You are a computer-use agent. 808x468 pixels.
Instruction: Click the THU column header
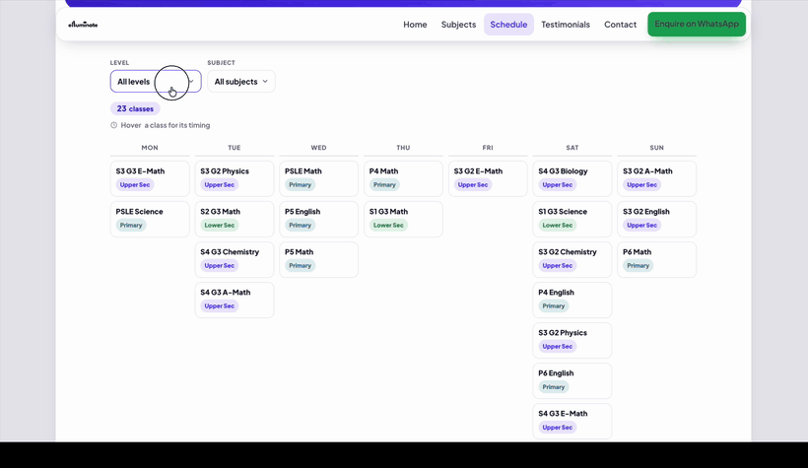(x=403, y=148)
